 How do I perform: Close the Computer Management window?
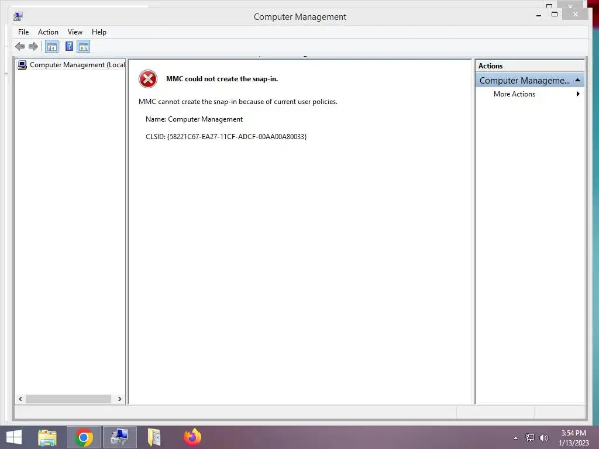[x=576, y=15]
